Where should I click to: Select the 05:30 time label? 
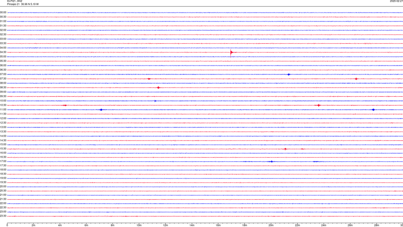[x=3, y=61]
